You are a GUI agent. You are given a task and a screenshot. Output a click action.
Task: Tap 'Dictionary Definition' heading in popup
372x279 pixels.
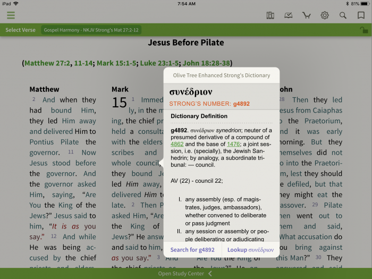(199, 116)
